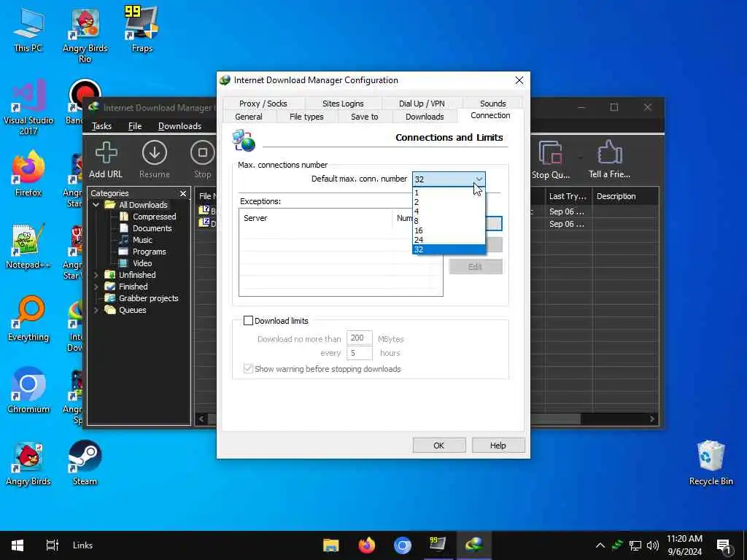Click the Links toolbar on taskbar
Screen dimensions: 747x560
pos(82,545)
